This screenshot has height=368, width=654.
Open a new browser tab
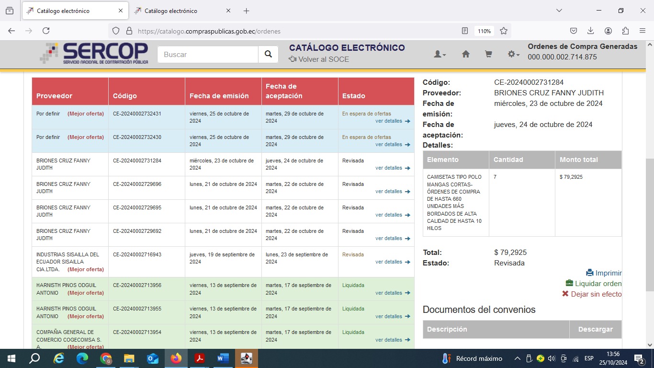(247, 11)
